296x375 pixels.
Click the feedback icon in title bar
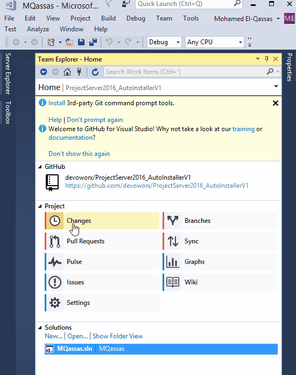[126, 4]
